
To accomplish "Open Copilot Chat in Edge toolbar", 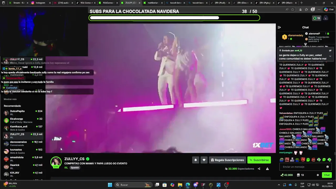I will point(329,9).
